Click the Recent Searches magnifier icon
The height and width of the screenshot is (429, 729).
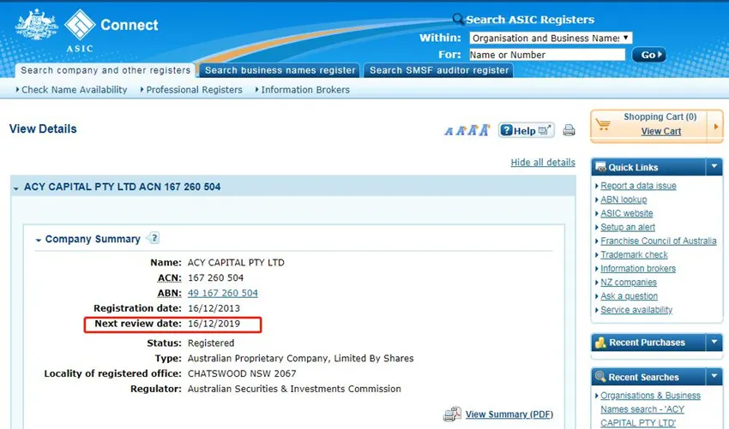coord(600,377)
